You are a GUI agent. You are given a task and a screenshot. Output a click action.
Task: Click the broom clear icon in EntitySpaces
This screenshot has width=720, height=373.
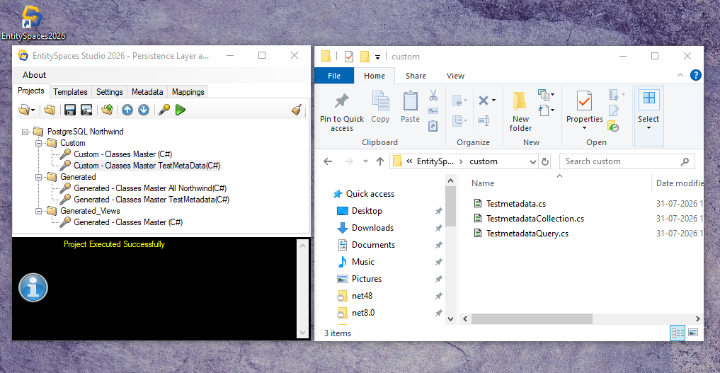tap(297, 110)
